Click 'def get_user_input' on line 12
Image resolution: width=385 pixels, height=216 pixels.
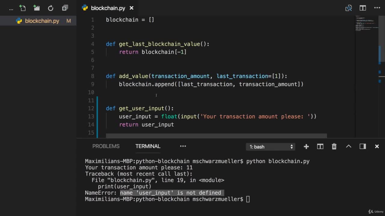click(135, 109)
